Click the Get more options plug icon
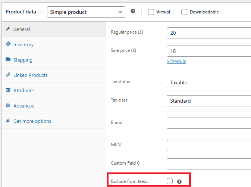Image resolution: width=251 pixels, height=187 pixels. (8, 120)
